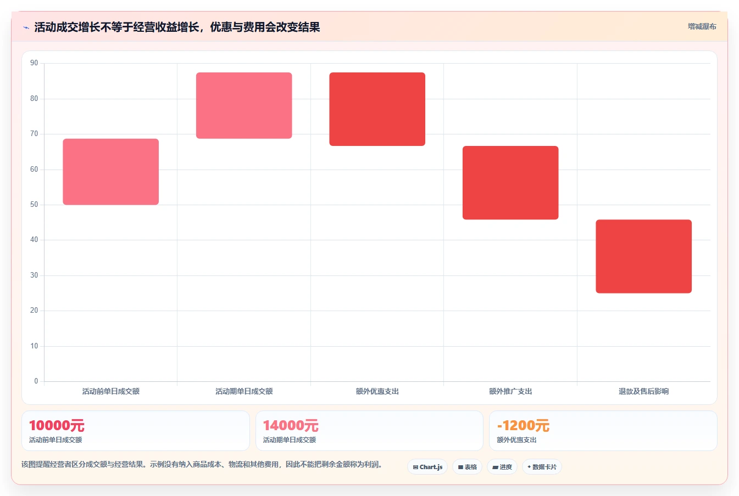
Task: Click the 活动期单日成交额 pink bar
Action: (244, 105)
